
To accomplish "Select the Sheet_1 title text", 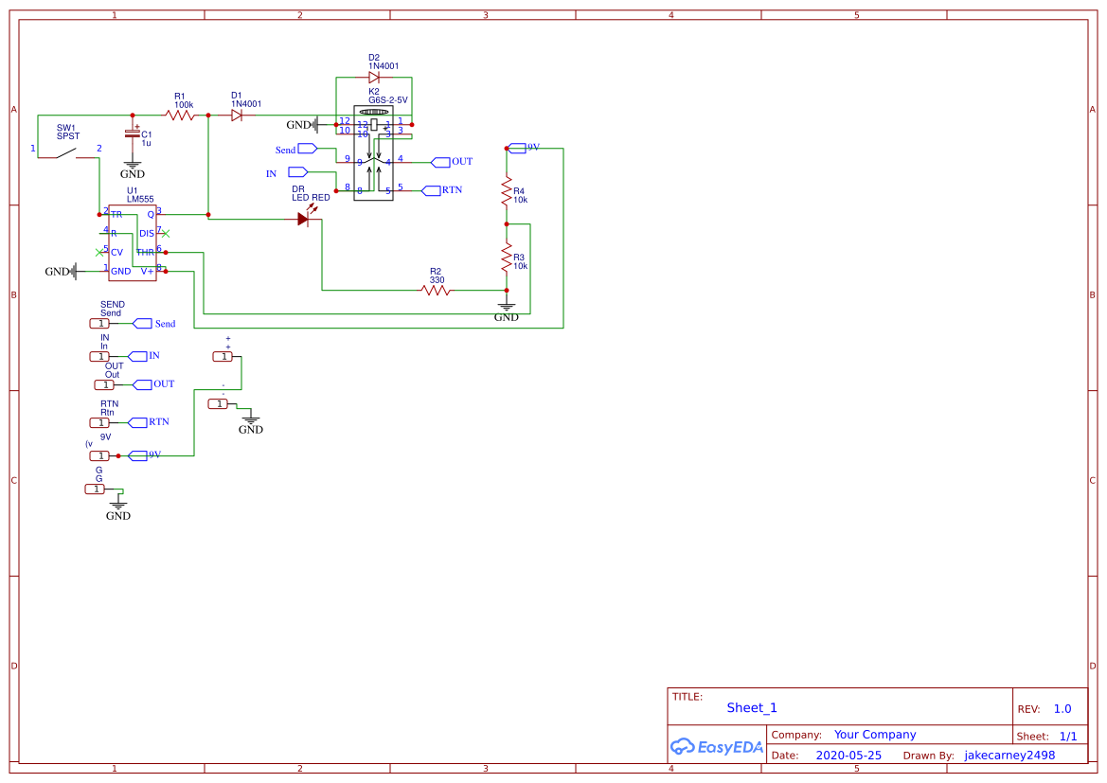I will pos(752,707).
